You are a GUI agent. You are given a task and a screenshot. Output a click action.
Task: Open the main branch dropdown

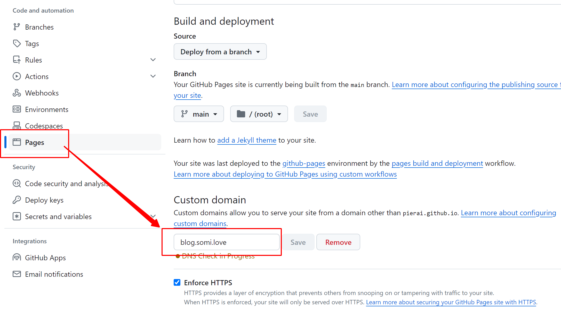pos(199,114)
